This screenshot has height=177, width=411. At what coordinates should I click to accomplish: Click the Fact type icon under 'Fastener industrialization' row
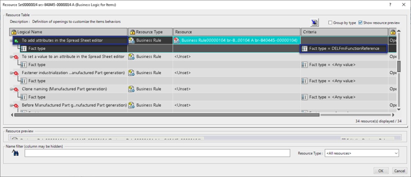pos(24,81)
